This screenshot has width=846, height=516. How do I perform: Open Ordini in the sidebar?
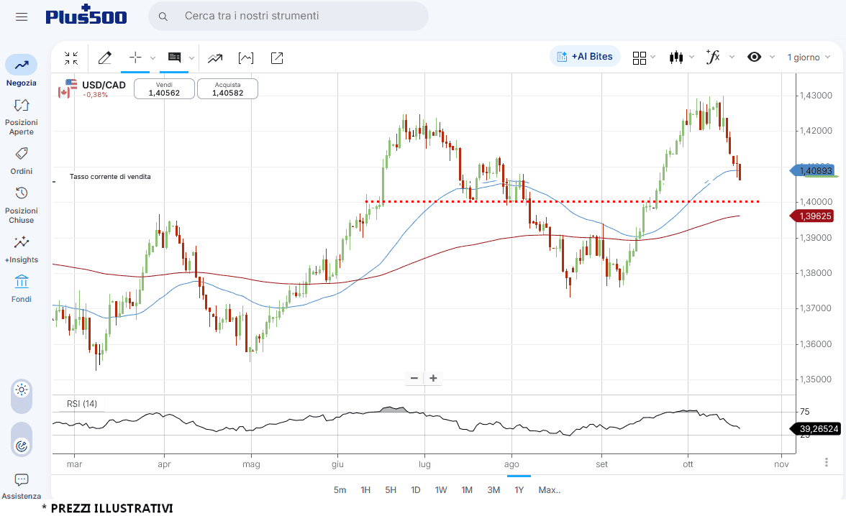22,161
